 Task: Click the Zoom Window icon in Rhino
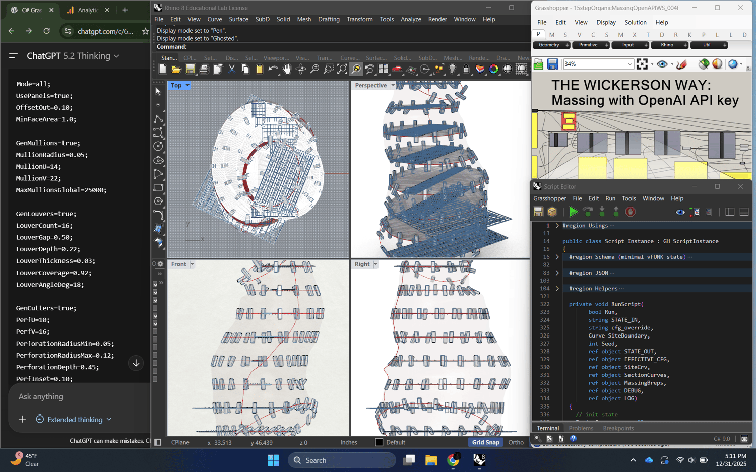coord(328,70)
